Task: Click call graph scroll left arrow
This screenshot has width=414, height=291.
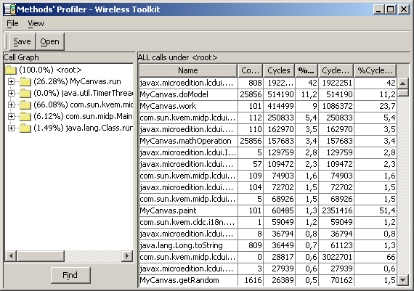Action: click(11, 255)
